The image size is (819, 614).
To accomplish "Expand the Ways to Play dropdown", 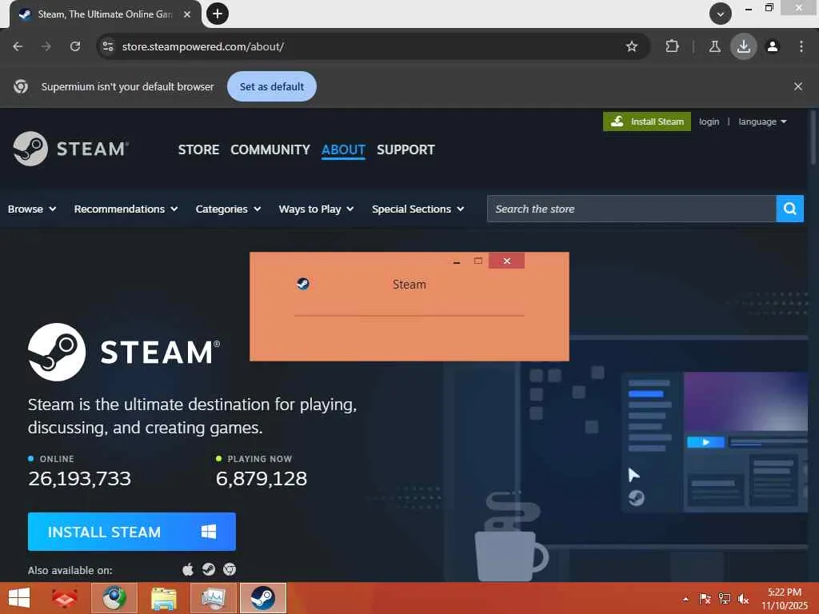I will [x=316, y=209].
